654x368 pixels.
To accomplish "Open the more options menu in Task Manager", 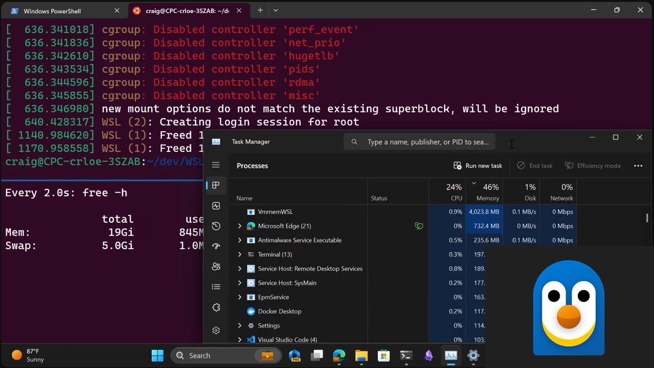I will tap(638, 165).
